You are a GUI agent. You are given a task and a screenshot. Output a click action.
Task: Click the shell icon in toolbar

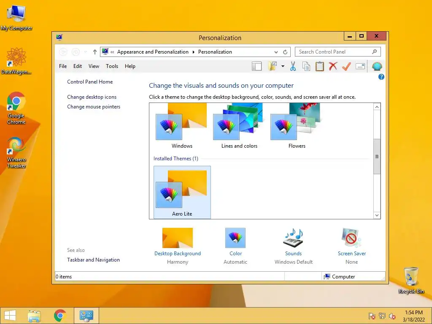[377, 66]
